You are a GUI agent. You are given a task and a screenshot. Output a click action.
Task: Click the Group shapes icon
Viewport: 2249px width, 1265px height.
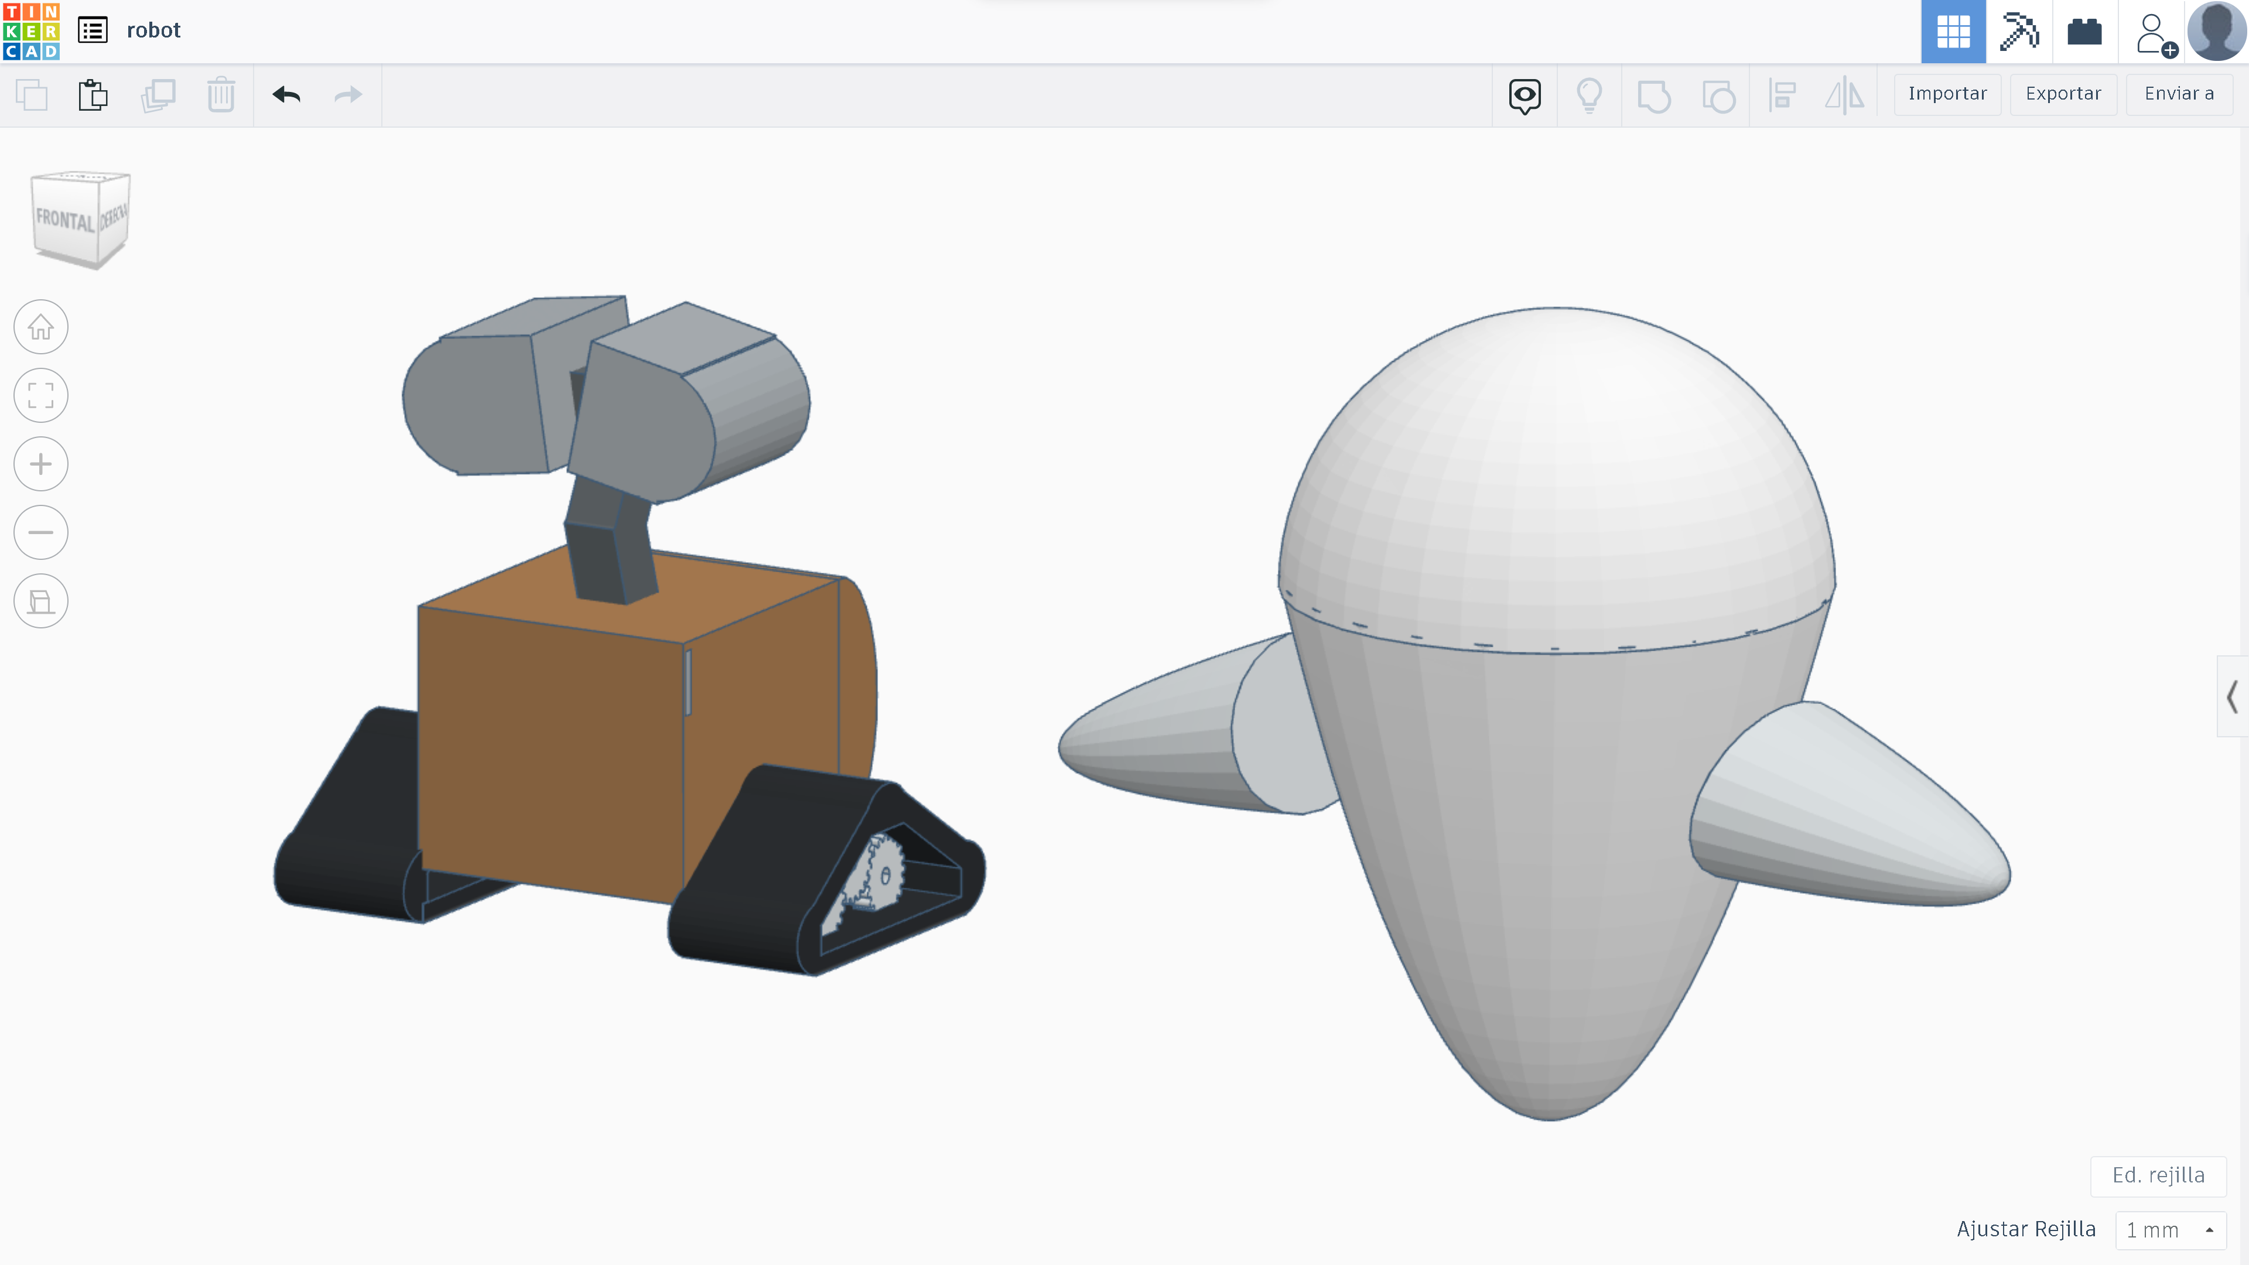(1653, 96)
